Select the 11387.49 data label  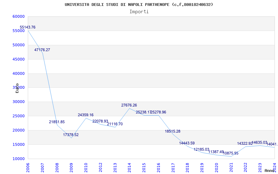[x=216, y=152]
